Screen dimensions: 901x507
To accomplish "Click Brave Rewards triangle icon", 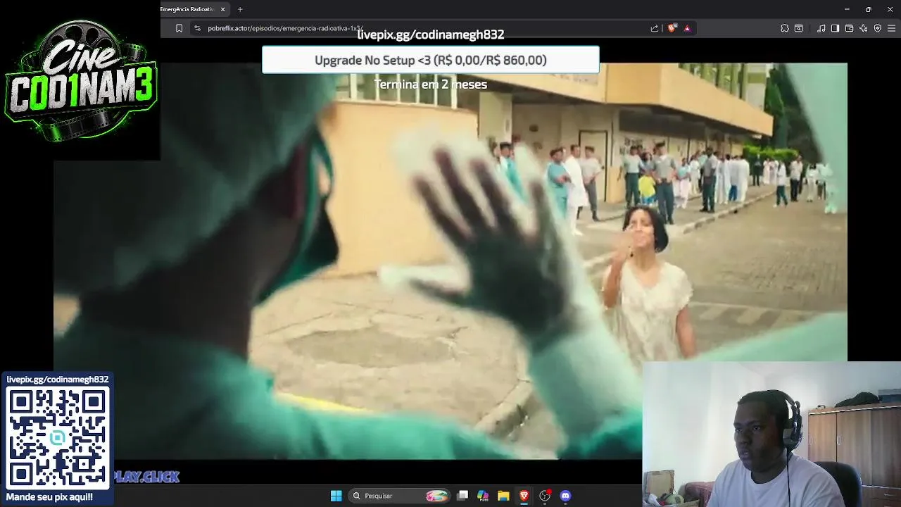I will 687,28.
